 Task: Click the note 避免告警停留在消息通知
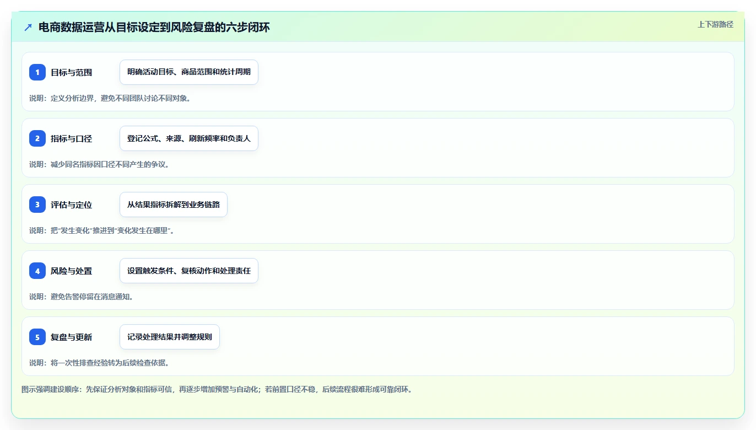point(82,297)
